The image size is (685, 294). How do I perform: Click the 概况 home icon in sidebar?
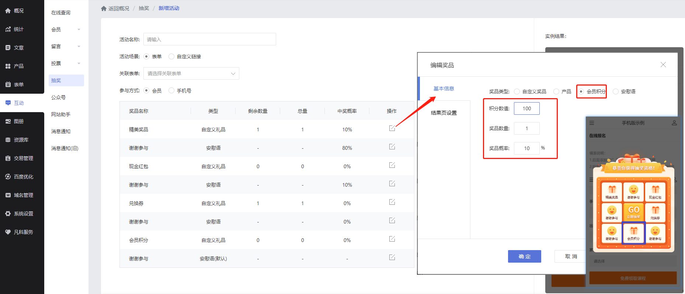[x=8, y=11]
